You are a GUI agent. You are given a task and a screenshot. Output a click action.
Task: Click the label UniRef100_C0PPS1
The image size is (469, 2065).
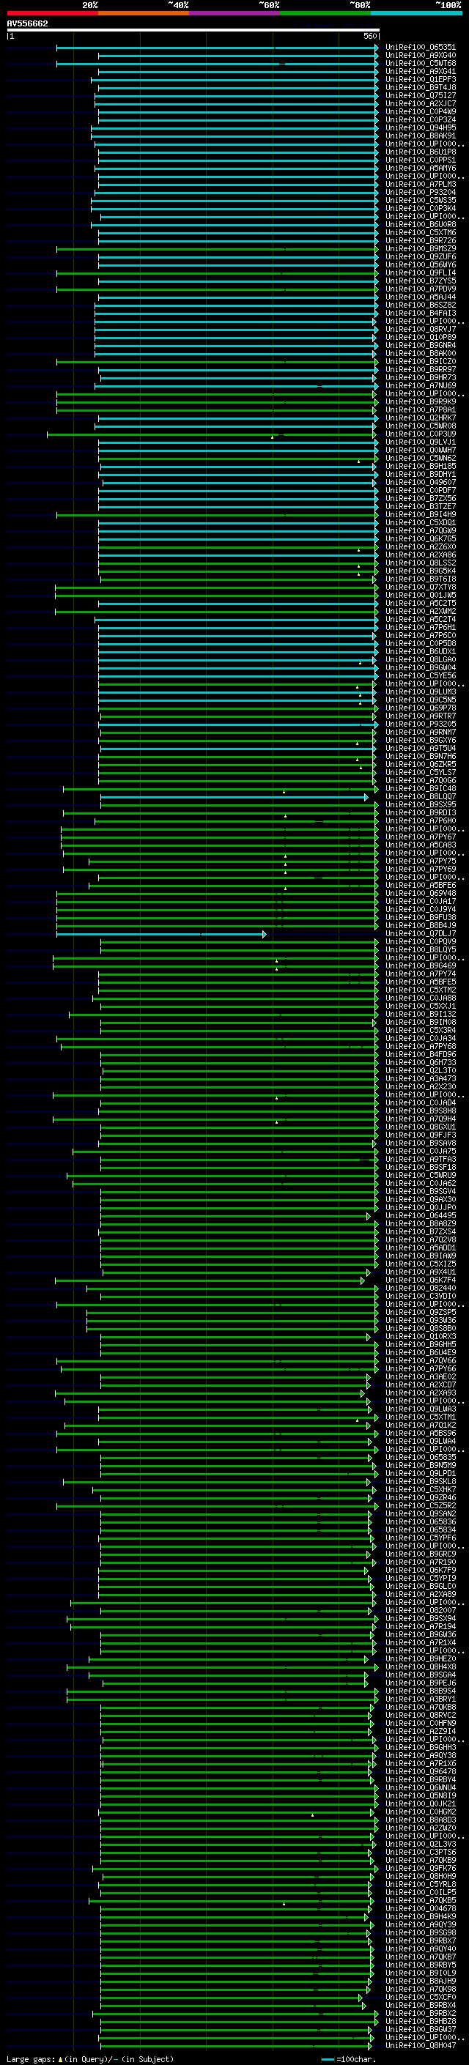pos(420,160)
